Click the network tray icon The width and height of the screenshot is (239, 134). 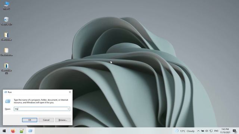[211, 131]
